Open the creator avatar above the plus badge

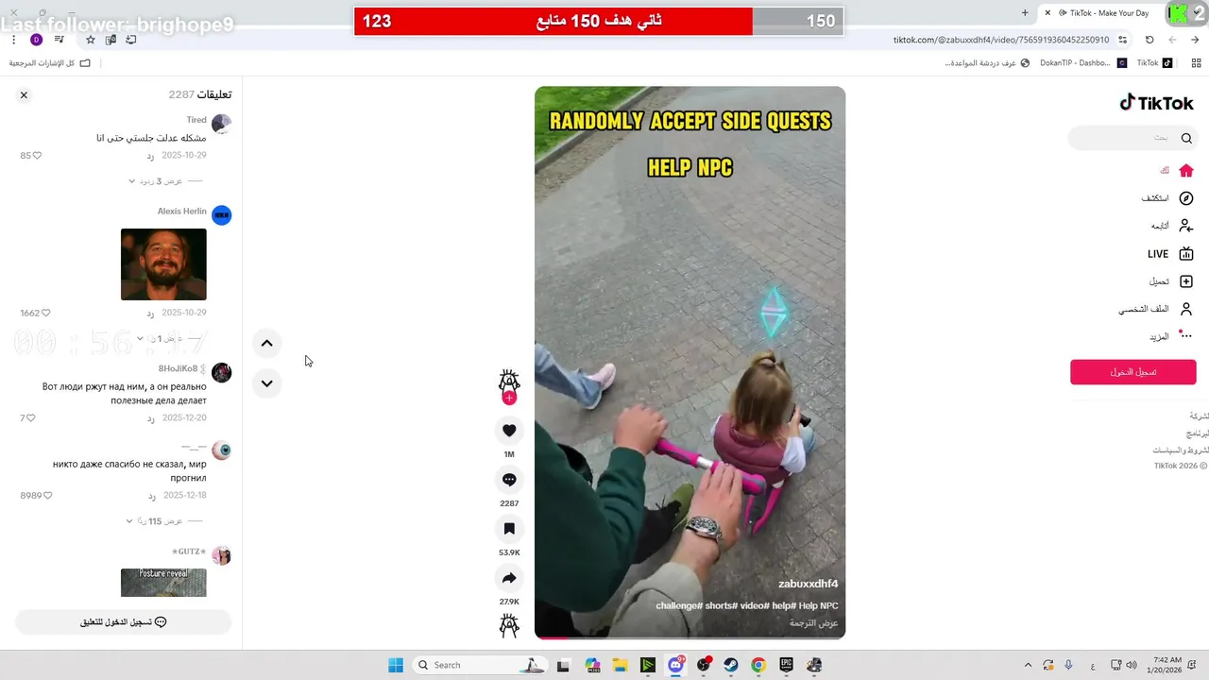(x=509, y=381)
